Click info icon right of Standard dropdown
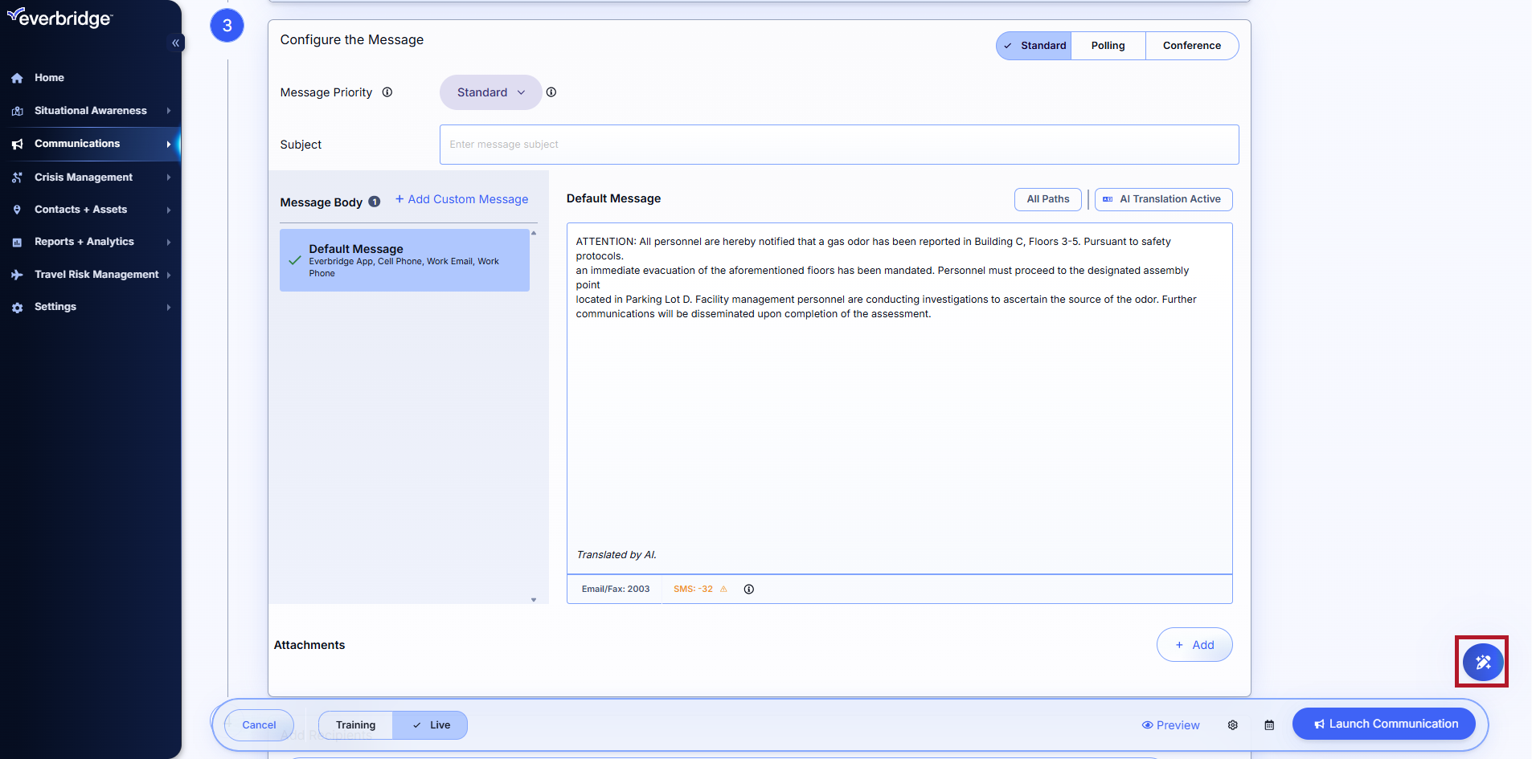Viewport: 1532px width, 759px height. click(551, 92)
